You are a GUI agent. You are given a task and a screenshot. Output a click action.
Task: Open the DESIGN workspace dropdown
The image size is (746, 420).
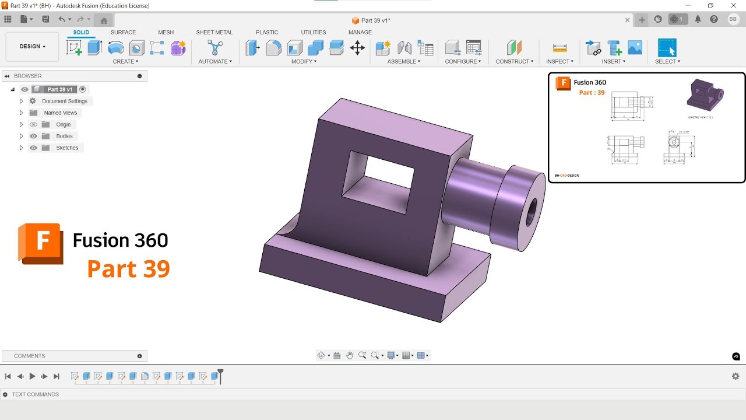32,47
